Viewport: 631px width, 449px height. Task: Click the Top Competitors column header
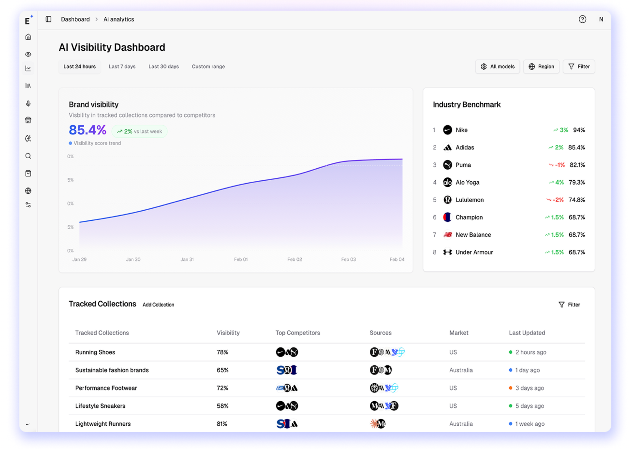click(298, 333)
